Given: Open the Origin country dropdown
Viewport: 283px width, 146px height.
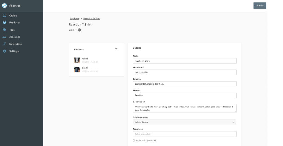Looking at the screenshot, I should [x=184, y=122].
